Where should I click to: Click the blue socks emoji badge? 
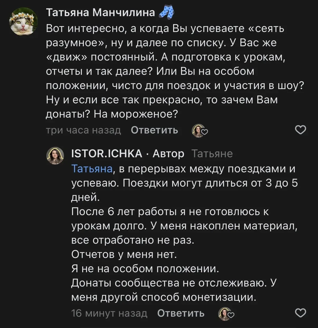click(x=167, y=13)
